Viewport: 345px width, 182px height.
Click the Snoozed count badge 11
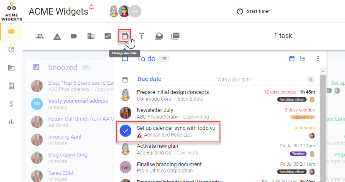tap(86, 68)
